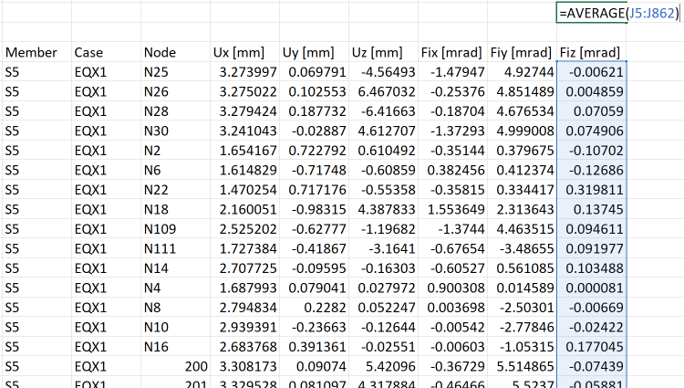The image size is (684, 388).
Task: Select the Fiz [mrad] header cell
Action: [x=592, y=52]
